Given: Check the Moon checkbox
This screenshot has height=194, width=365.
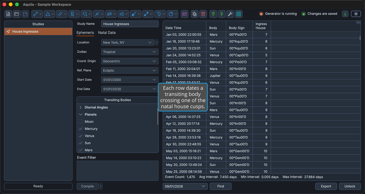Looking at the screenshot, I should coord(81,122).
